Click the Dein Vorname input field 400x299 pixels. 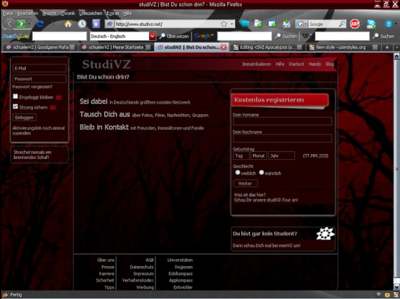click(283, 121)
